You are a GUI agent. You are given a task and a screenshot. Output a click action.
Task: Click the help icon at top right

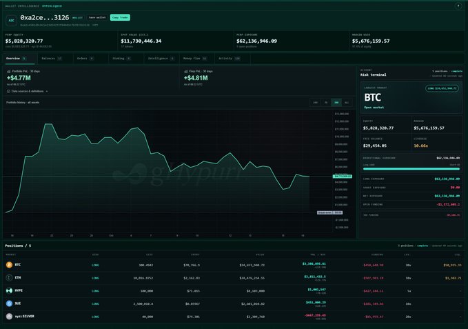coord(458,6)
